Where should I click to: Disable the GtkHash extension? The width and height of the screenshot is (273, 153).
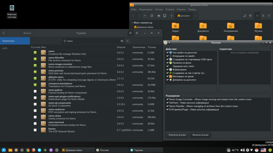(x=168, y=103)
